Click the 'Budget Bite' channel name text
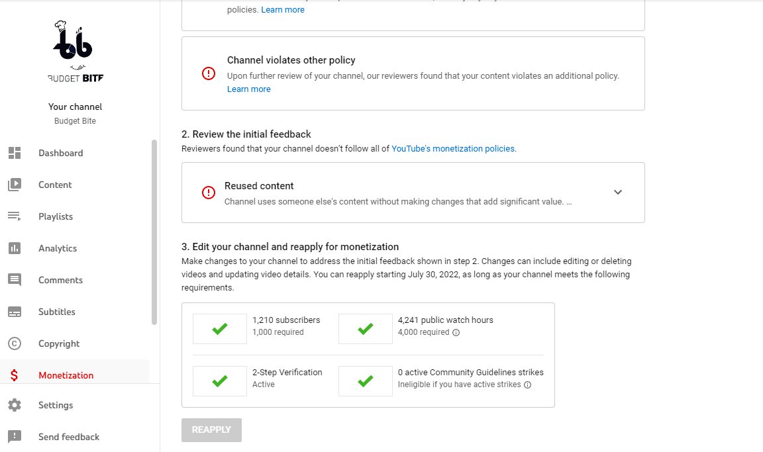Image resolution: width=763 pixels, height=452 pixels. [x=76, y=121]
